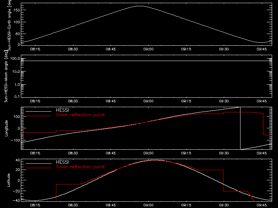Click white HESSI legend line in Latitude plot

coord(39,163)
